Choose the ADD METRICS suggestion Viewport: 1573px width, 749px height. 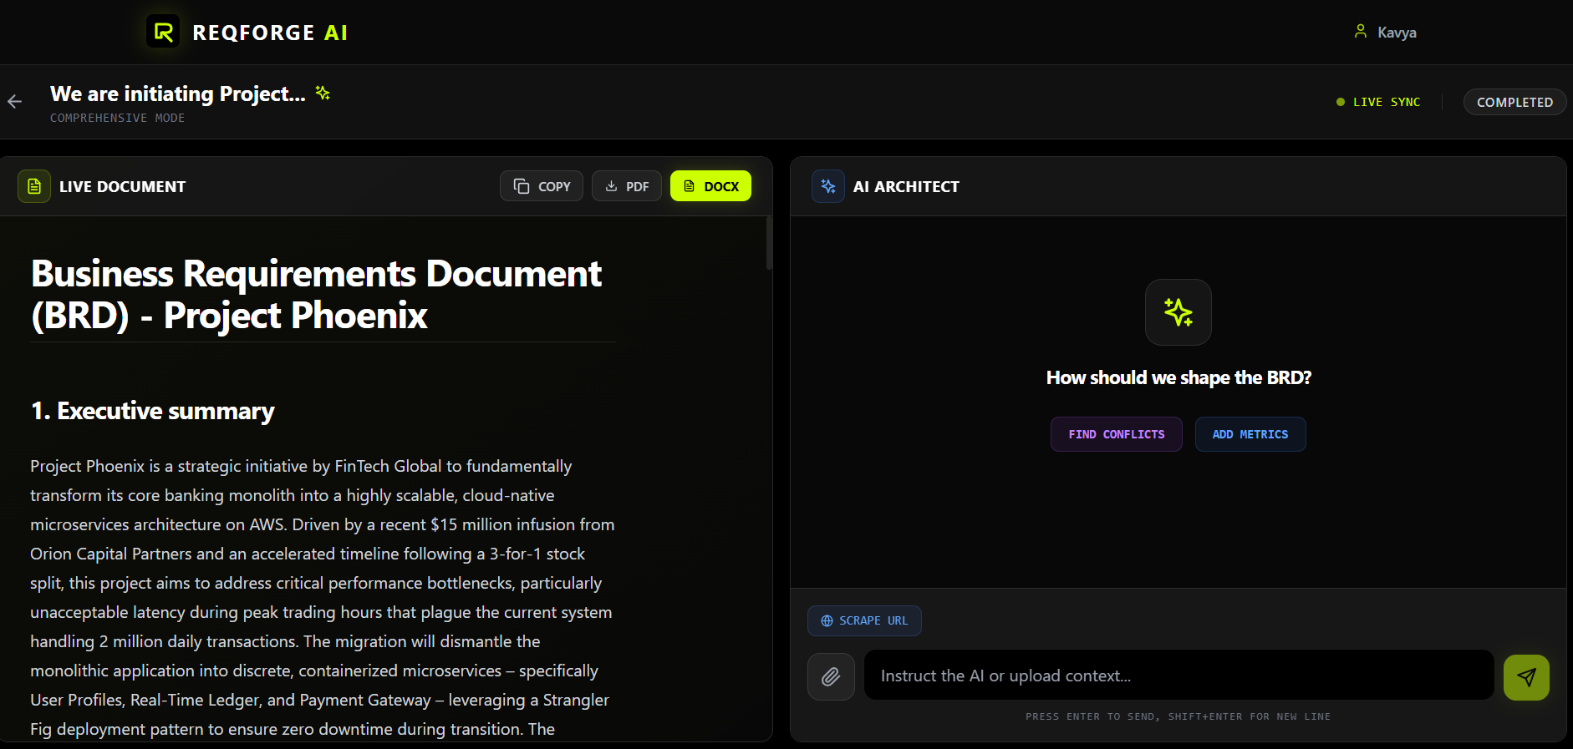(1250, 434)
